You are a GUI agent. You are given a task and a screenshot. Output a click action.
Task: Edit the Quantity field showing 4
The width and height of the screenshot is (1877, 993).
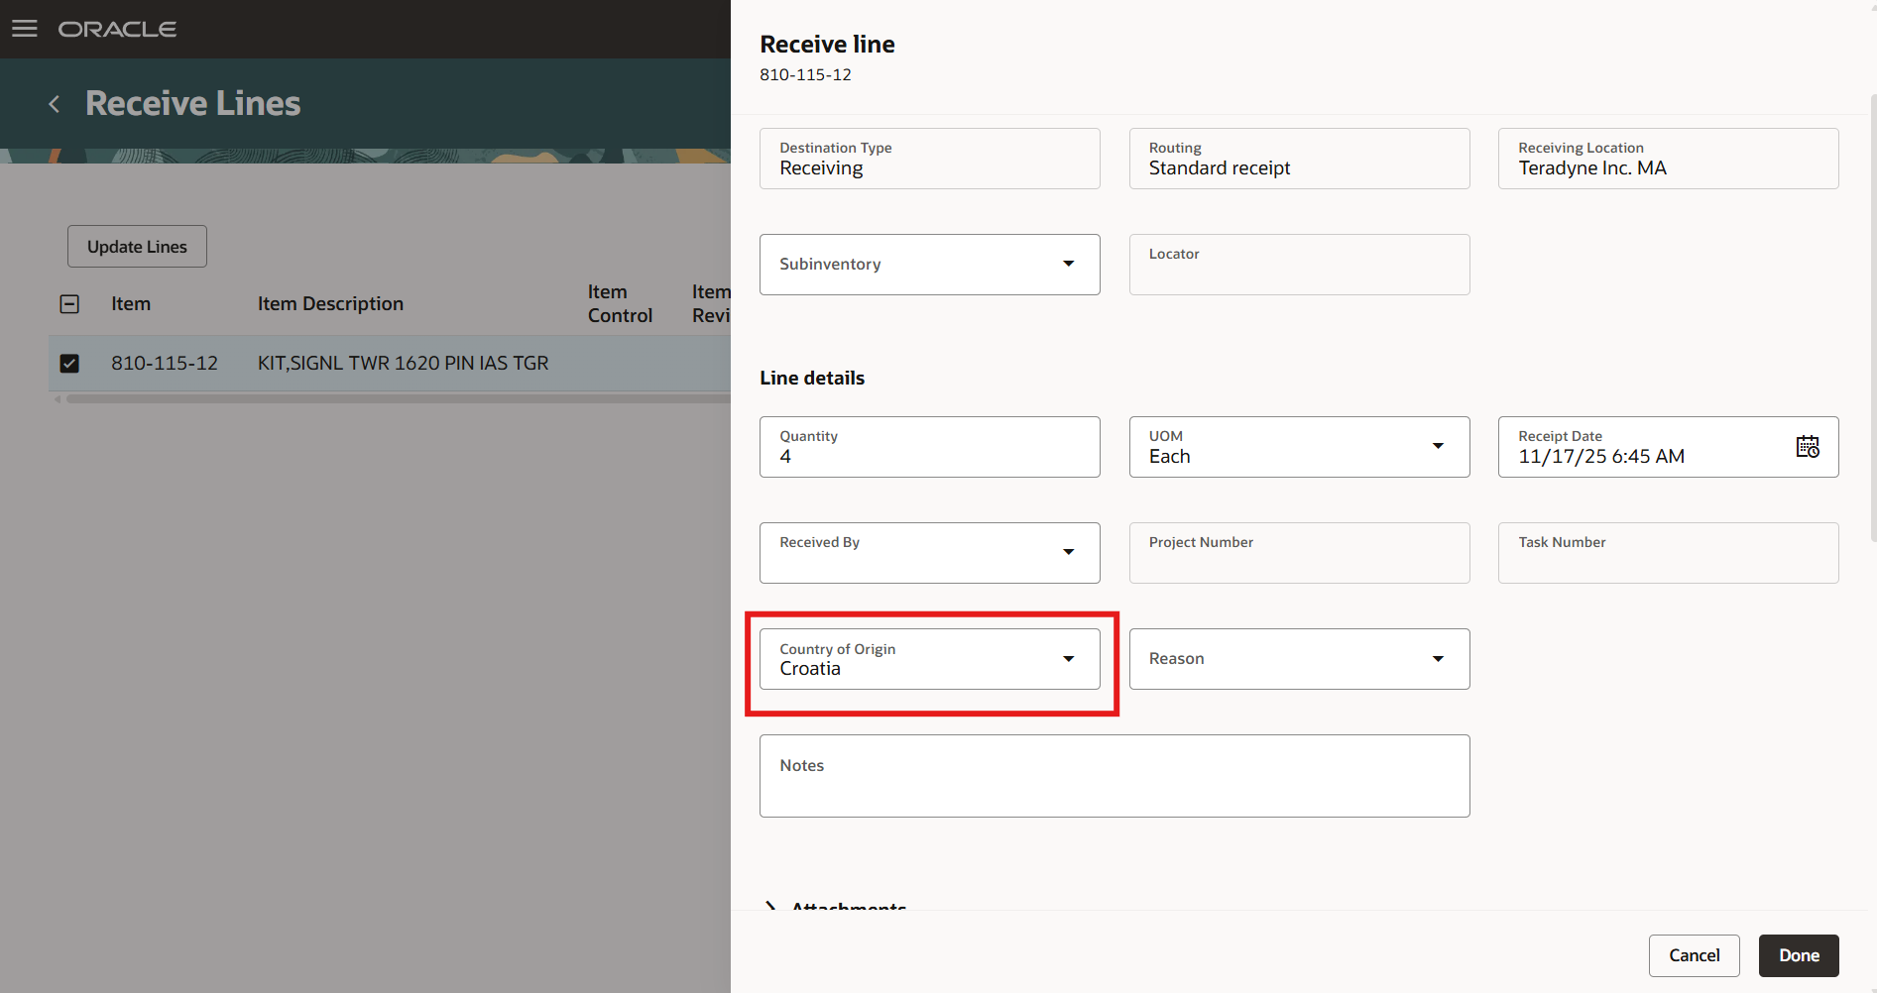pyautogui.click(x=928, y=457)
